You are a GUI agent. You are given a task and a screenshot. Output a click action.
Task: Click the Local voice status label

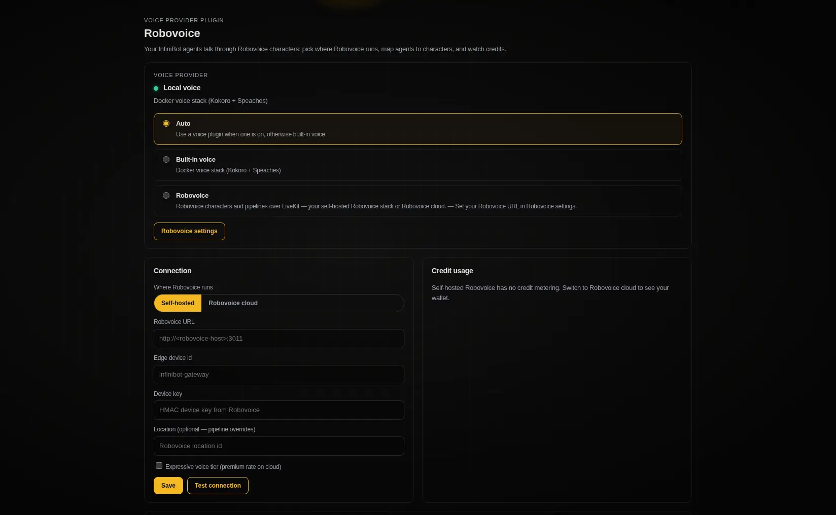(182, 88)
